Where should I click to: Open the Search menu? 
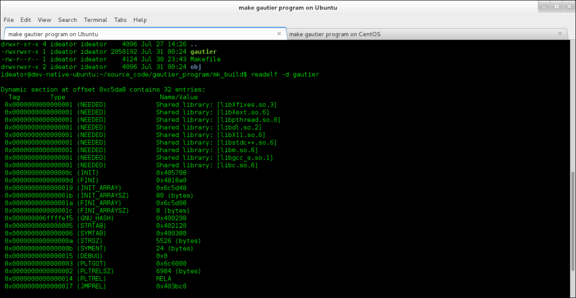click(x=67, y=20)
